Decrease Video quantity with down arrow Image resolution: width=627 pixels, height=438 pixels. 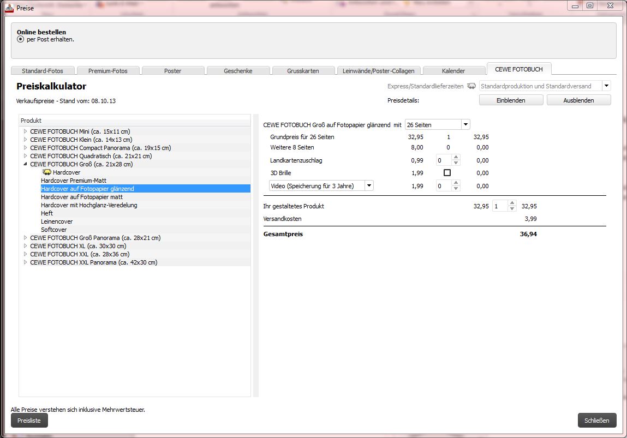456,189
